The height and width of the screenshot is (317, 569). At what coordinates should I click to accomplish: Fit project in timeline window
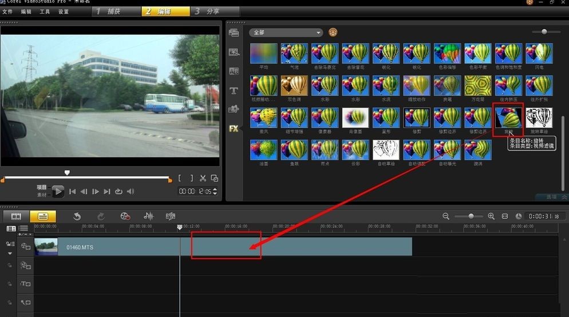(505, 216)
